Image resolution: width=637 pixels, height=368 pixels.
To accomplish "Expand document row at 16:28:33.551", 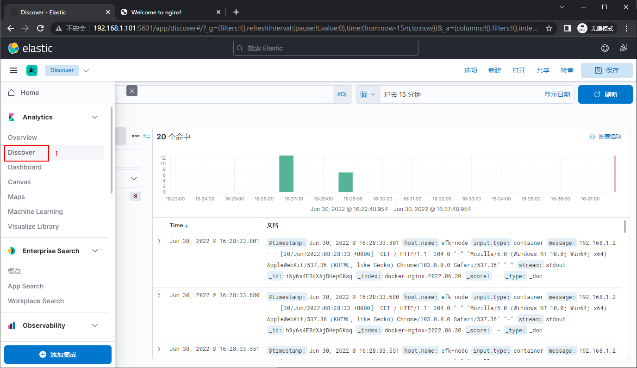I will 160,349.
